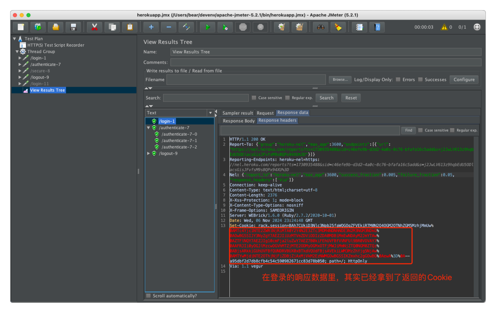Toggle the Successes checkbox

pyautogui.click(x=421, y=80)
